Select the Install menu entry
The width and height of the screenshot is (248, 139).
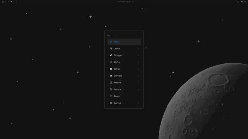pos(124,76)
